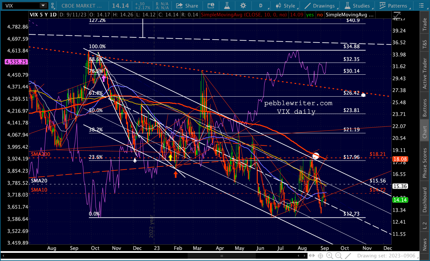The height and width of the screenshot is (261, 430).
Task: Activate the drawing line tool icon
Action: [x=348, y=256]
